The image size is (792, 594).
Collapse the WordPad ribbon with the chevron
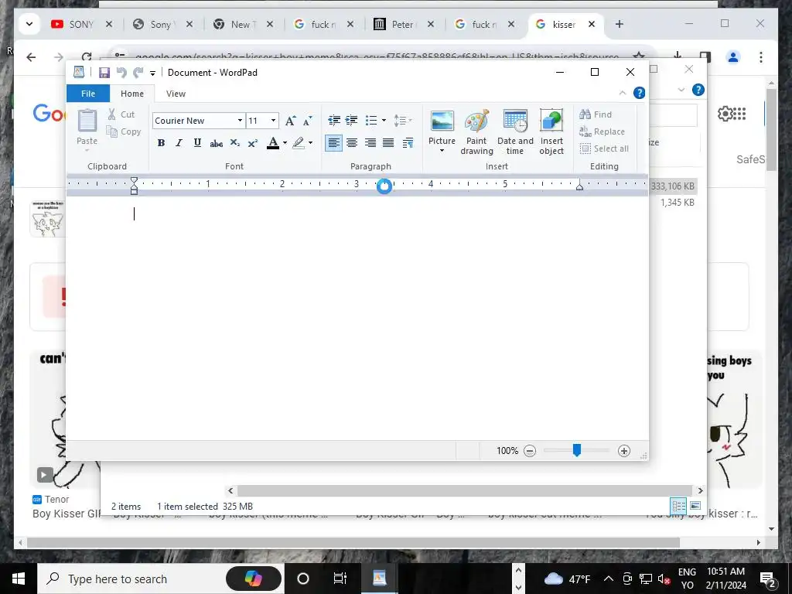click(x=623, y=93)
